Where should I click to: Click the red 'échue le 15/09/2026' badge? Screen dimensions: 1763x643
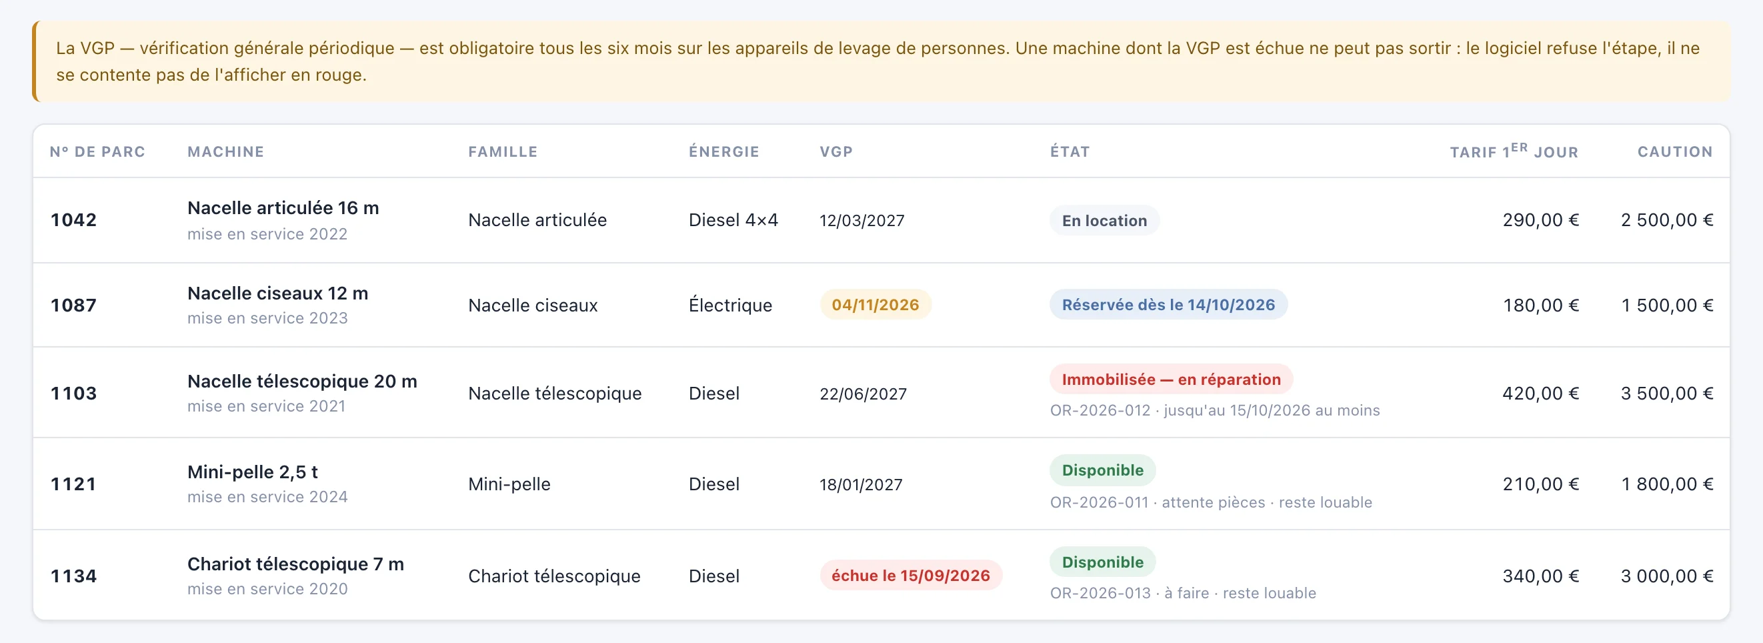[911, 576]
